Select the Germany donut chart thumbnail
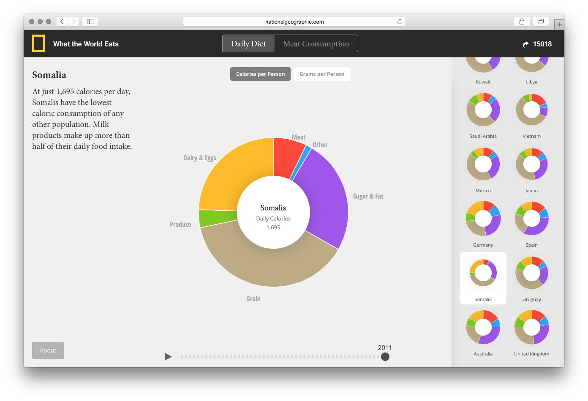Image resolution: width=588 pixels, height=401 pixels. pos(483,218)
